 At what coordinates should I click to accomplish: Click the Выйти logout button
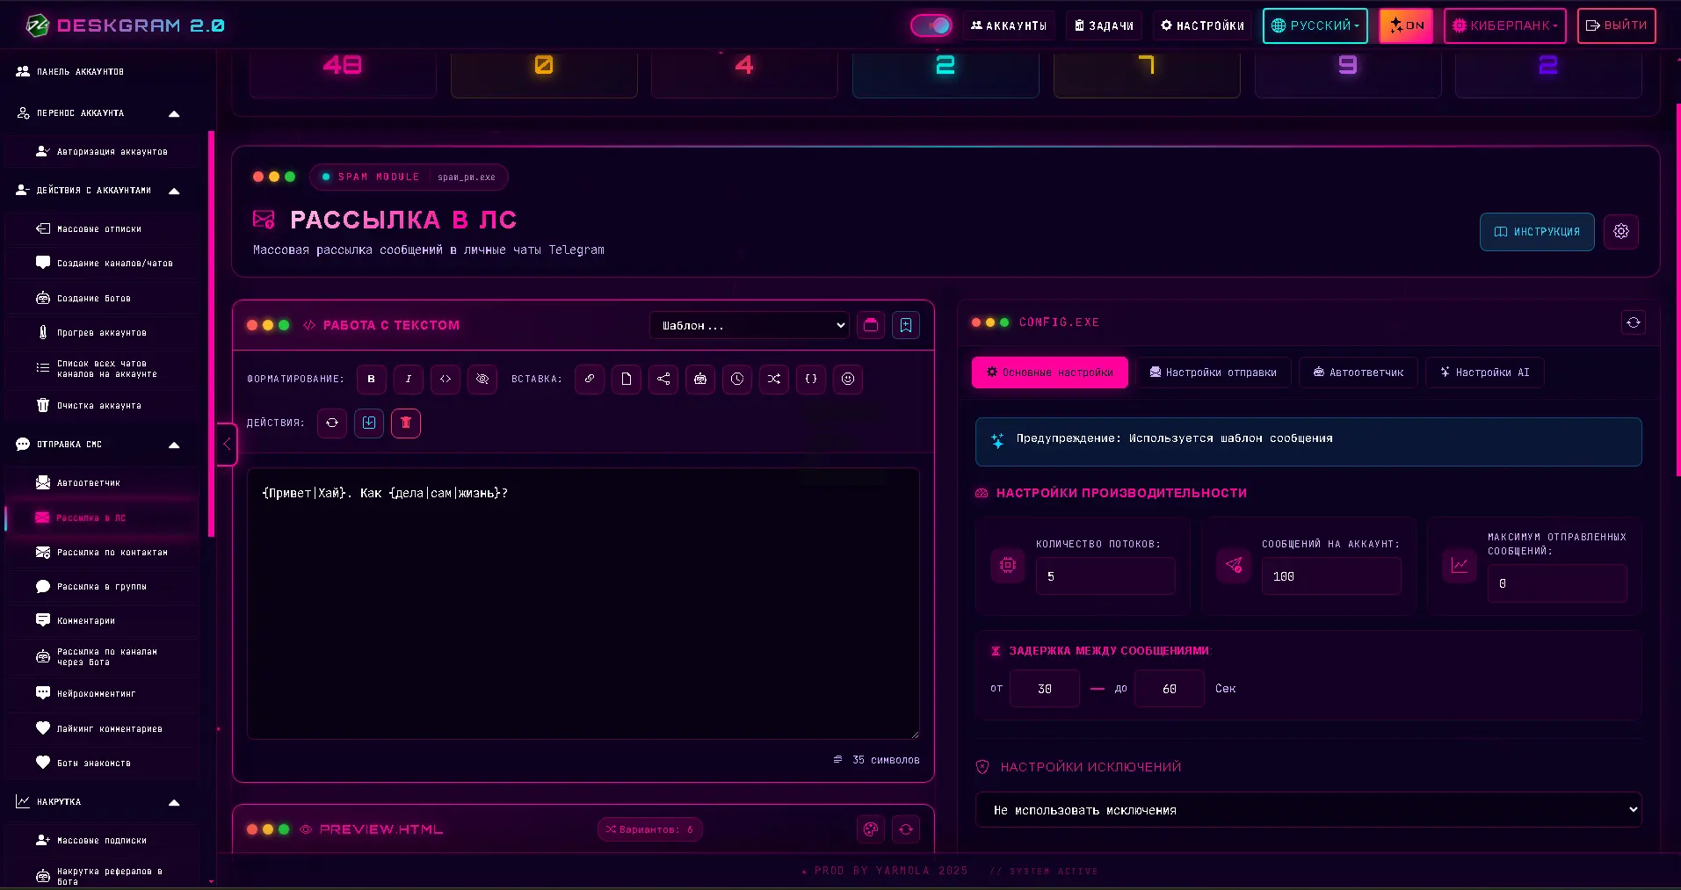pos(1617,25)
